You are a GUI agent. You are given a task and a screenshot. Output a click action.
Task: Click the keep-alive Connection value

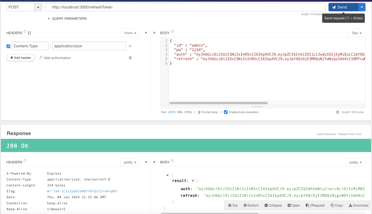(x=57, y=203)
